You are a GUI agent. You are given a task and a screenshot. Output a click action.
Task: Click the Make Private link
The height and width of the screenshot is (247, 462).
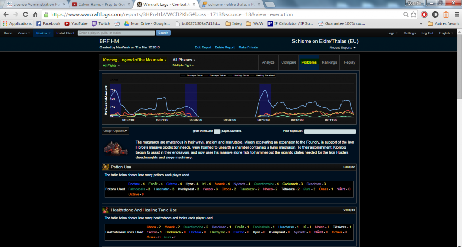pyautogui.click(x=248, y=47)
